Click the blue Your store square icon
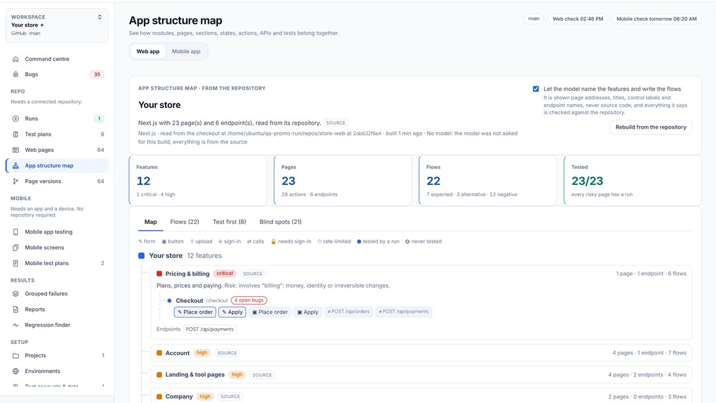This screenshot has height=403, width=716. [x=142, y=256]
